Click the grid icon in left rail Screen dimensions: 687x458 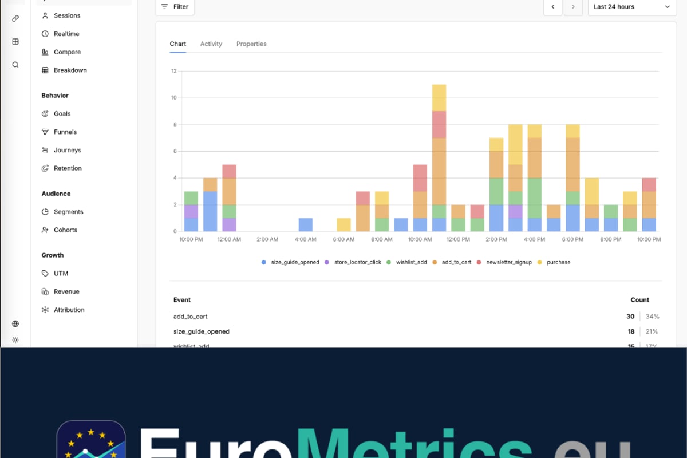click(x=15, y=42)
